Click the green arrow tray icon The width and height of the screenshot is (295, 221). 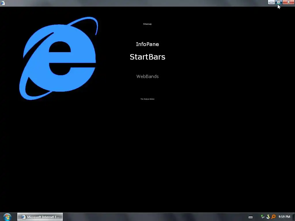(x=263, y=217)
